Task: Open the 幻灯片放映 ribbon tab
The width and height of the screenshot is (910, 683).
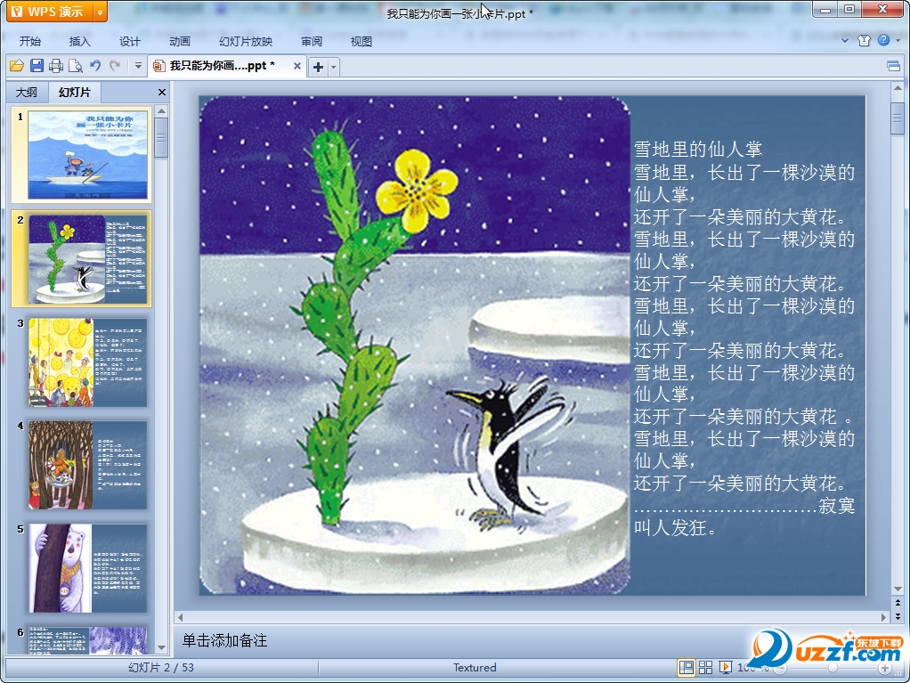Action: tap(246, 41)
